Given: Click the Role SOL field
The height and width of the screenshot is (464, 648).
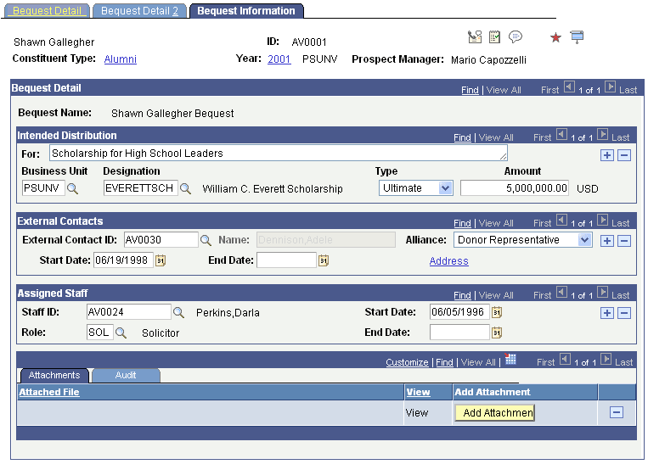Looking at the screenshot, I should point(100,332).
